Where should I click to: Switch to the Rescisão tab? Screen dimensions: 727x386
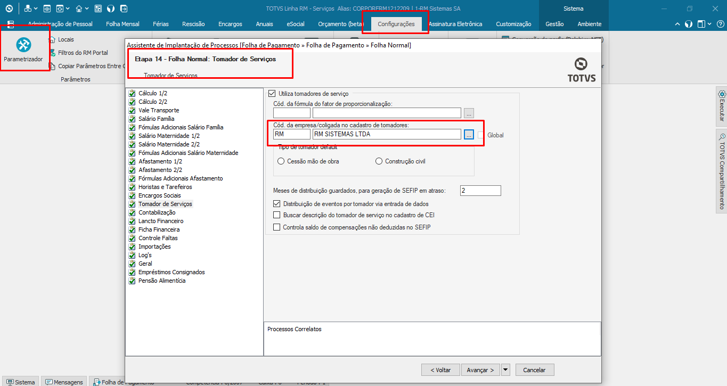193,24
